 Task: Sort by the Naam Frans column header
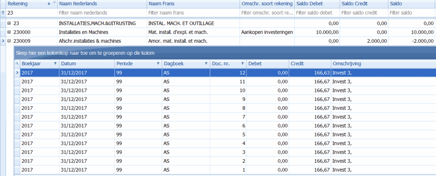coord(193,4)
